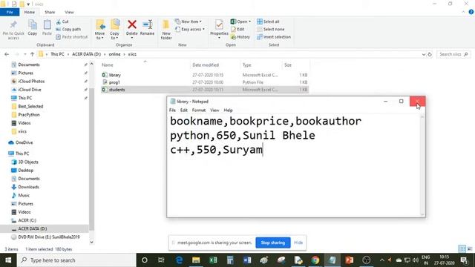Click Pin to Quick access icon

[13, 30]
